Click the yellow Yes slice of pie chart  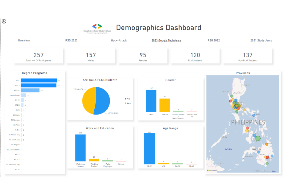pyautogui.click(x=88, y=100)
